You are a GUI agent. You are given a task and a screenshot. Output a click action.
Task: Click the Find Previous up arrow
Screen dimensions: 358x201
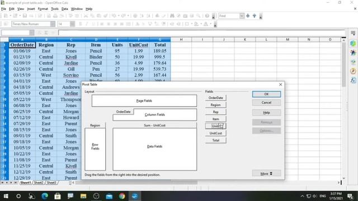[x=255, y=16]
